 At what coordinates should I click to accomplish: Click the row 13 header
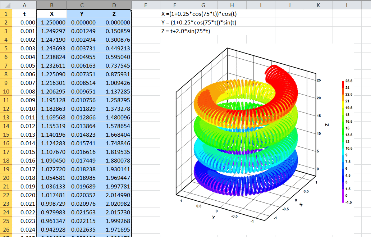tap(6, 117)
